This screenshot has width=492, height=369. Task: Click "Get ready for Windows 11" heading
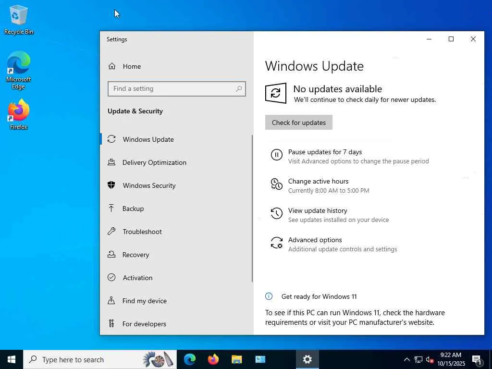coord(319,296)
